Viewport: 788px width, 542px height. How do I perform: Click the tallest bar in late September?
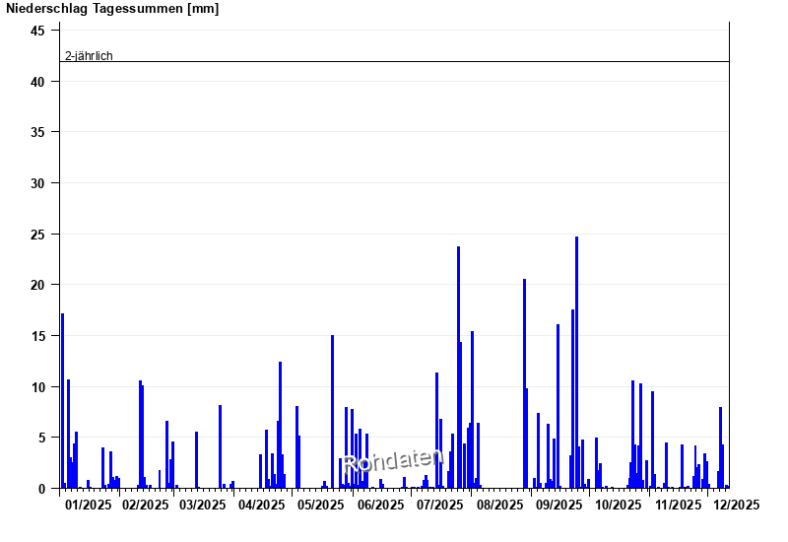point(576,365)
